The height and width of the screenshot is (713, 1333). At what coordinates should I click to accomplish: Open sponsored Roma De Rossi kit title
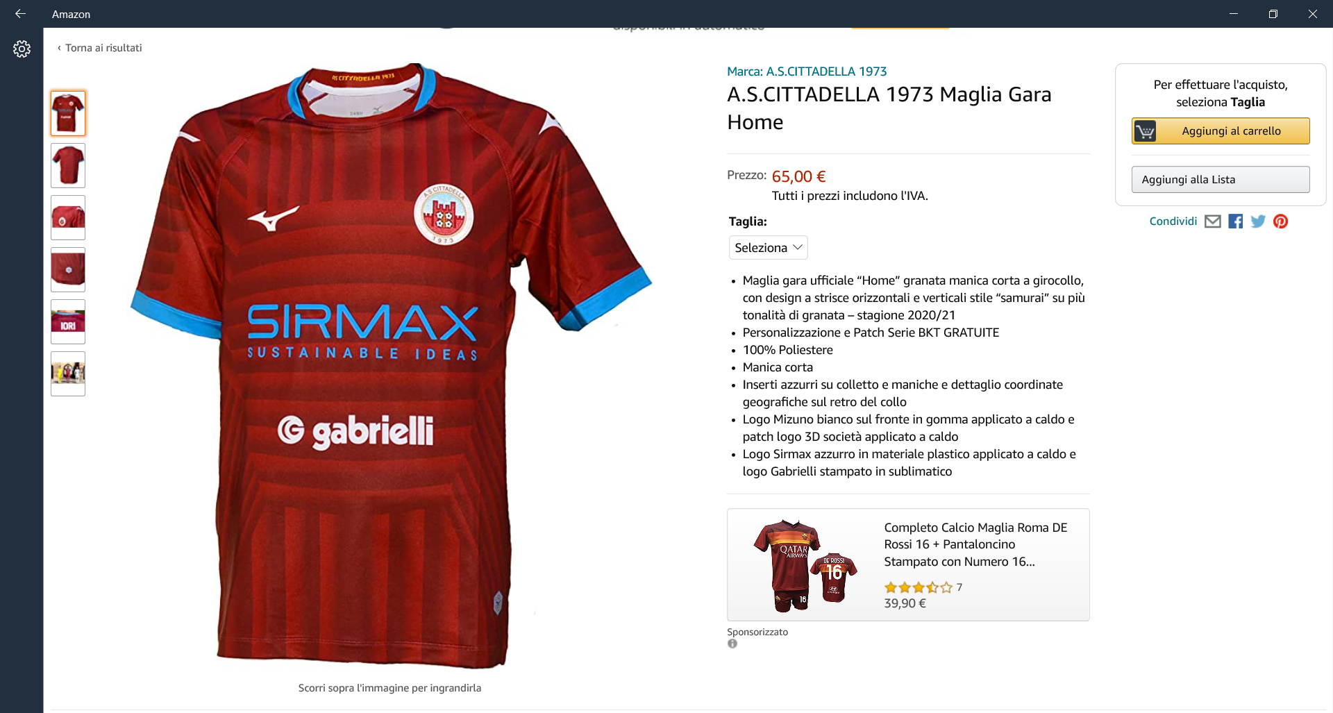pos(975,544)
